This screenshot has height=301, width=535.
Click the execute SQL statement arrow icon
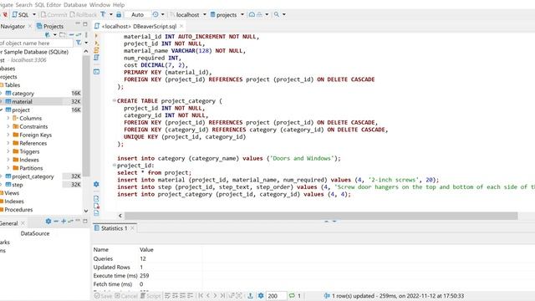[x=97, y=35]
